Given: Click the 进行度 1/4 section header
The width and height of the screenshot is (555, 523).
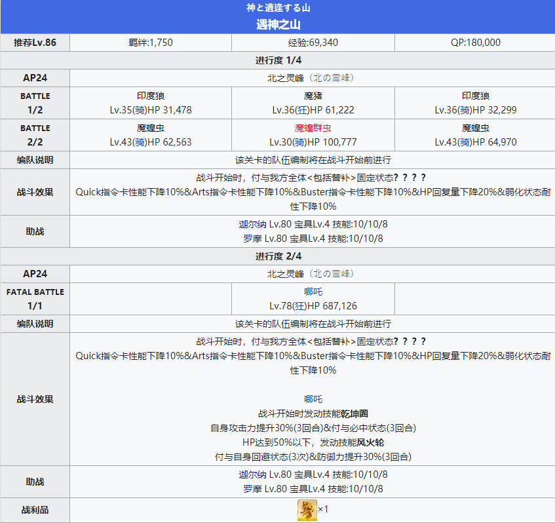Looking at the screenshot, I should pyautogui.click(x=278, y=60).
